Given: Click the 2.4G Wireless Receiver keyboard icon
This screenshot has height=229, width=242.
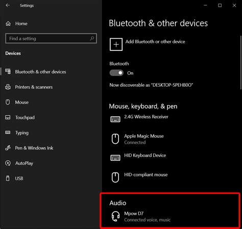Looking at the screenshot, I should pos(115,119).
